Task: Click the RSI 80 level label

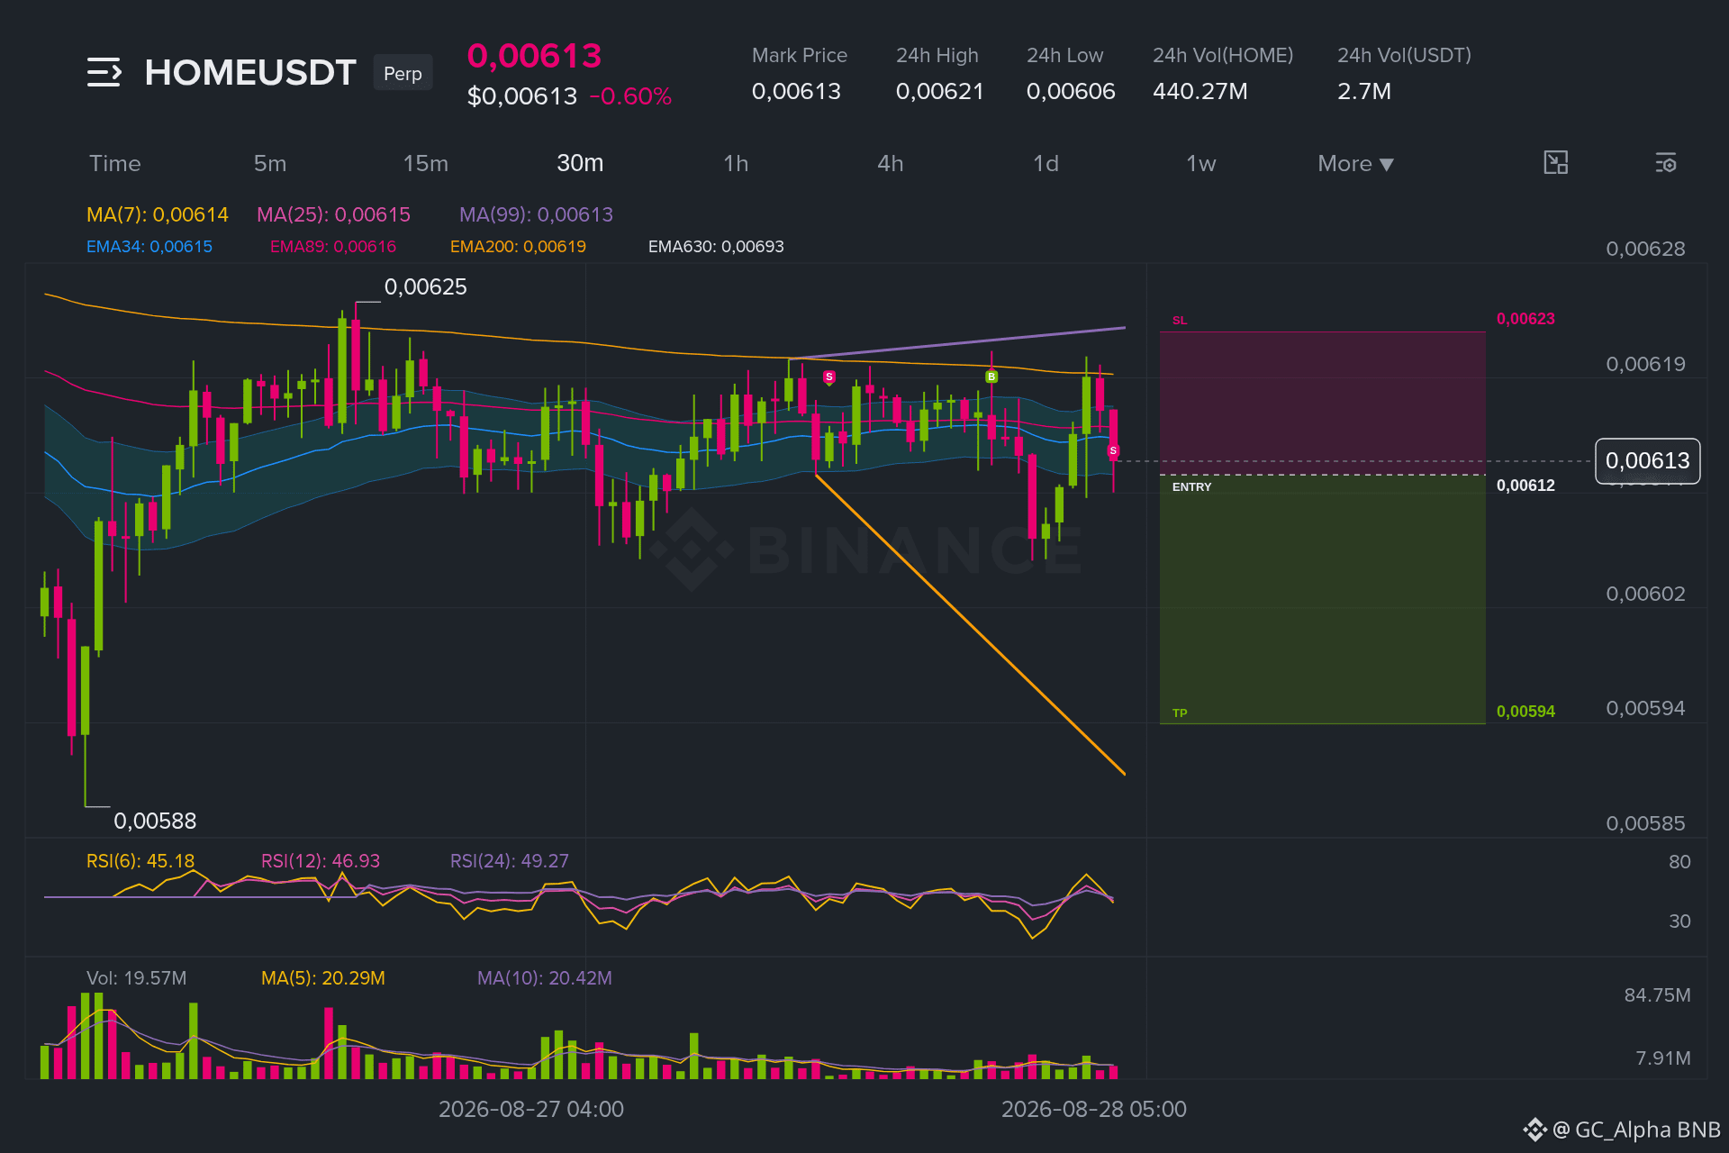Action: (1679, 862)
